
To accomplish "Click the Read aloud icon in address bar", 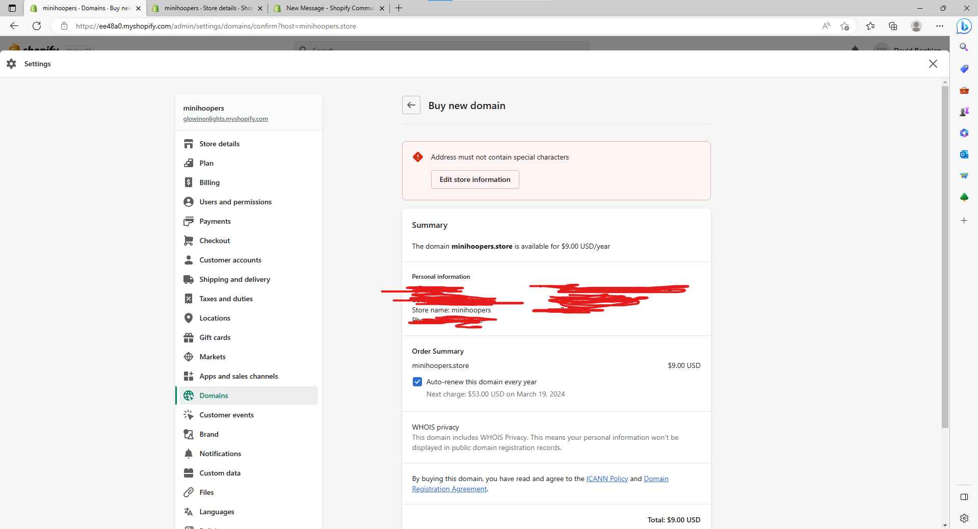I will [826, 26].
